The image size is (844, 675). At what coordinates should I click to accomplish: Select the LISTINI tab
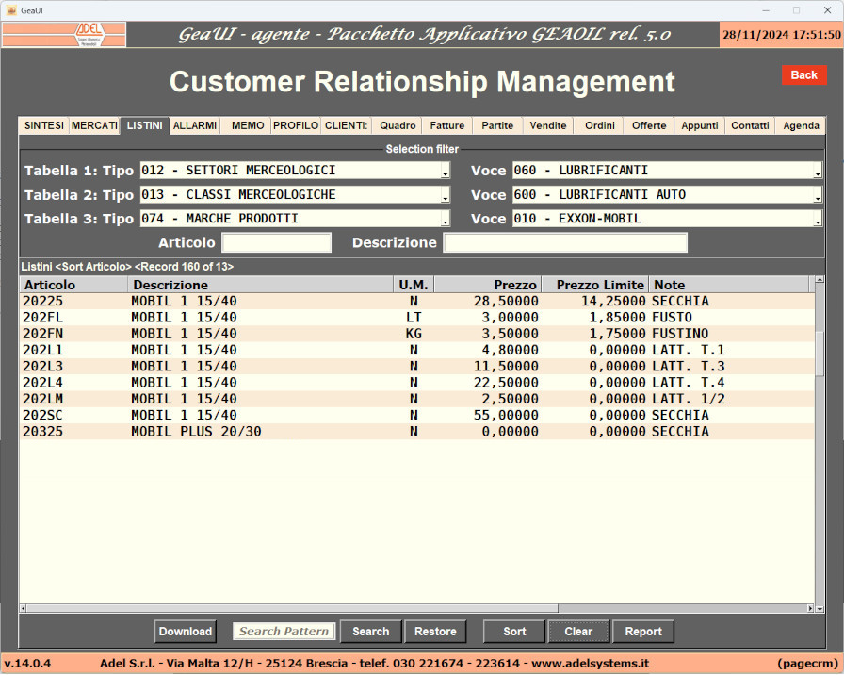(144, 125)
